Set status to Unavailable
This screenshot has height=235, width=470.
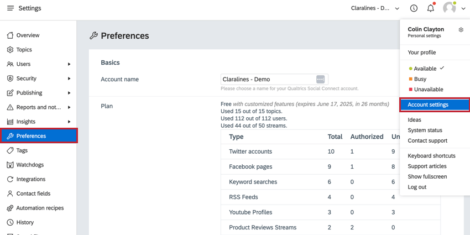click(426, 90)
